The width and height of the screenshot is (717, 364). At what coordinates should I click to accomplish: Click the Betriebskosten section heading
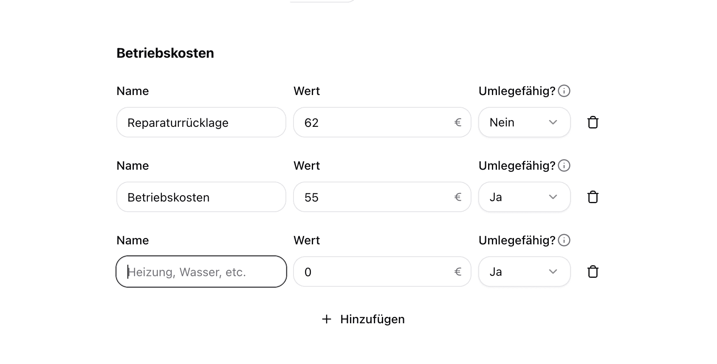(x=165, y=53)
